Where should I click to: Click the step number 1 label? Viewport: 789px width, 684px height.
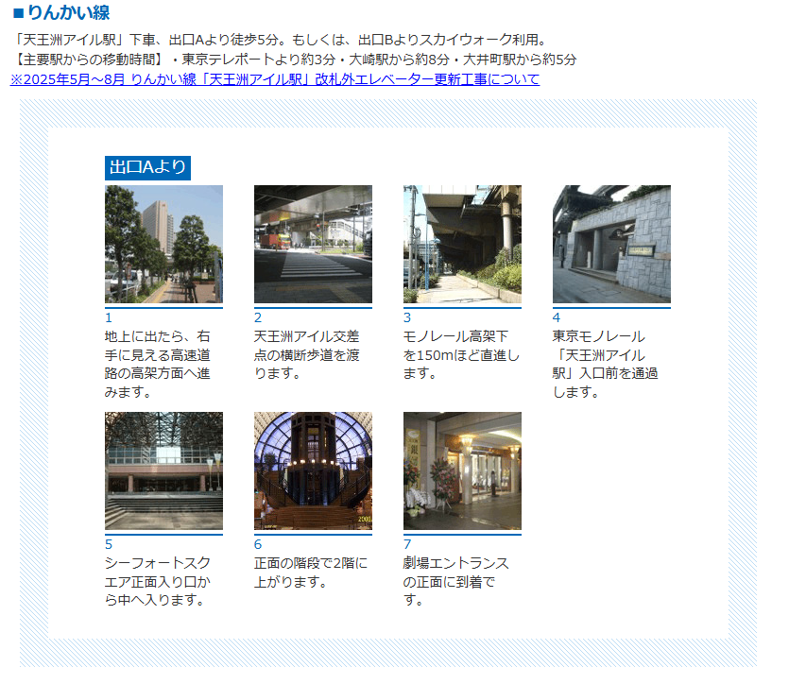(109, 317)
